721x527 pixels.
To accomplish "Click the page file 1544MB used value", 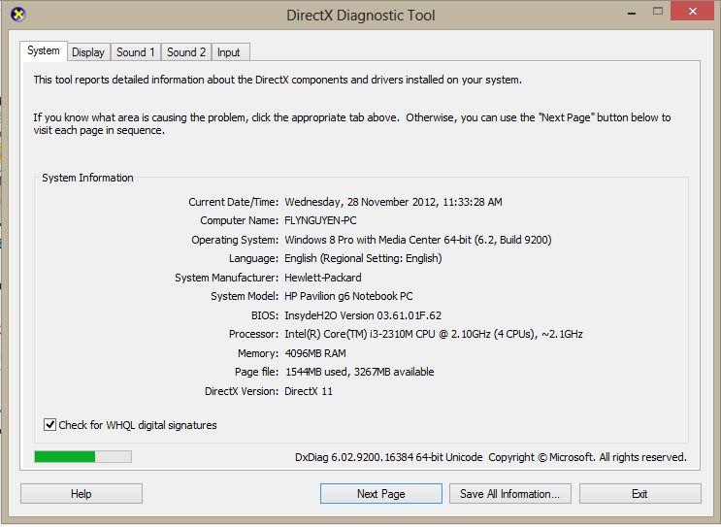I will [x=360, y=372].
